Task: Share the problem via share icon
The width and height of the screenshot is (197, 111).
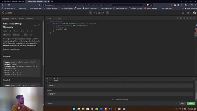Action: (32, 31)
